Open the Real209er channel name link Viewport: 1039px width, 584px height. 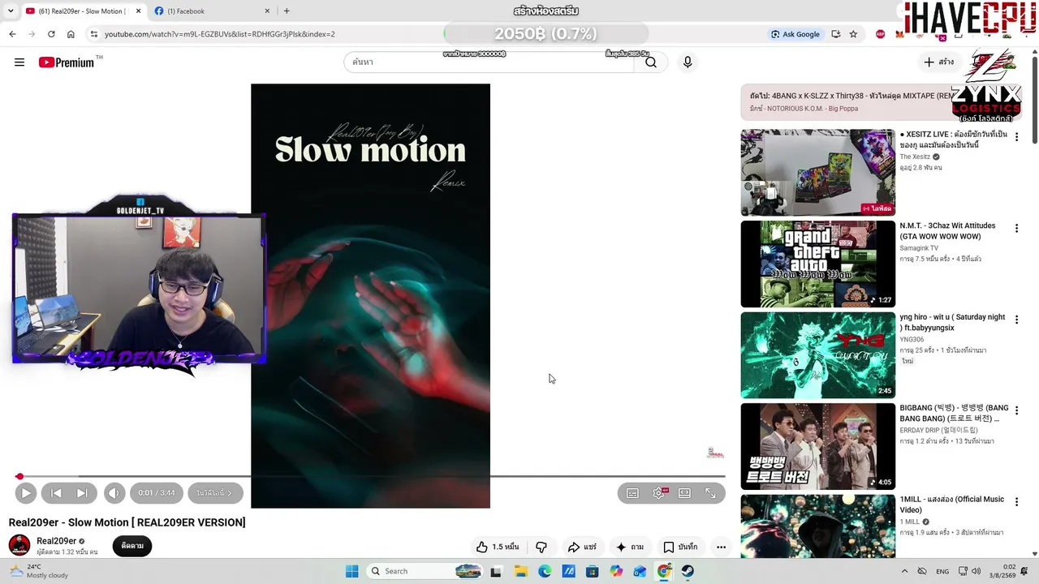pyautogui.click(x=56, y=541)
